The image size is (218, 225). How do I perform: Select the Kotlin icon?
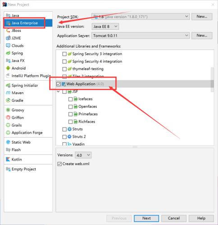tap(8, 159)
